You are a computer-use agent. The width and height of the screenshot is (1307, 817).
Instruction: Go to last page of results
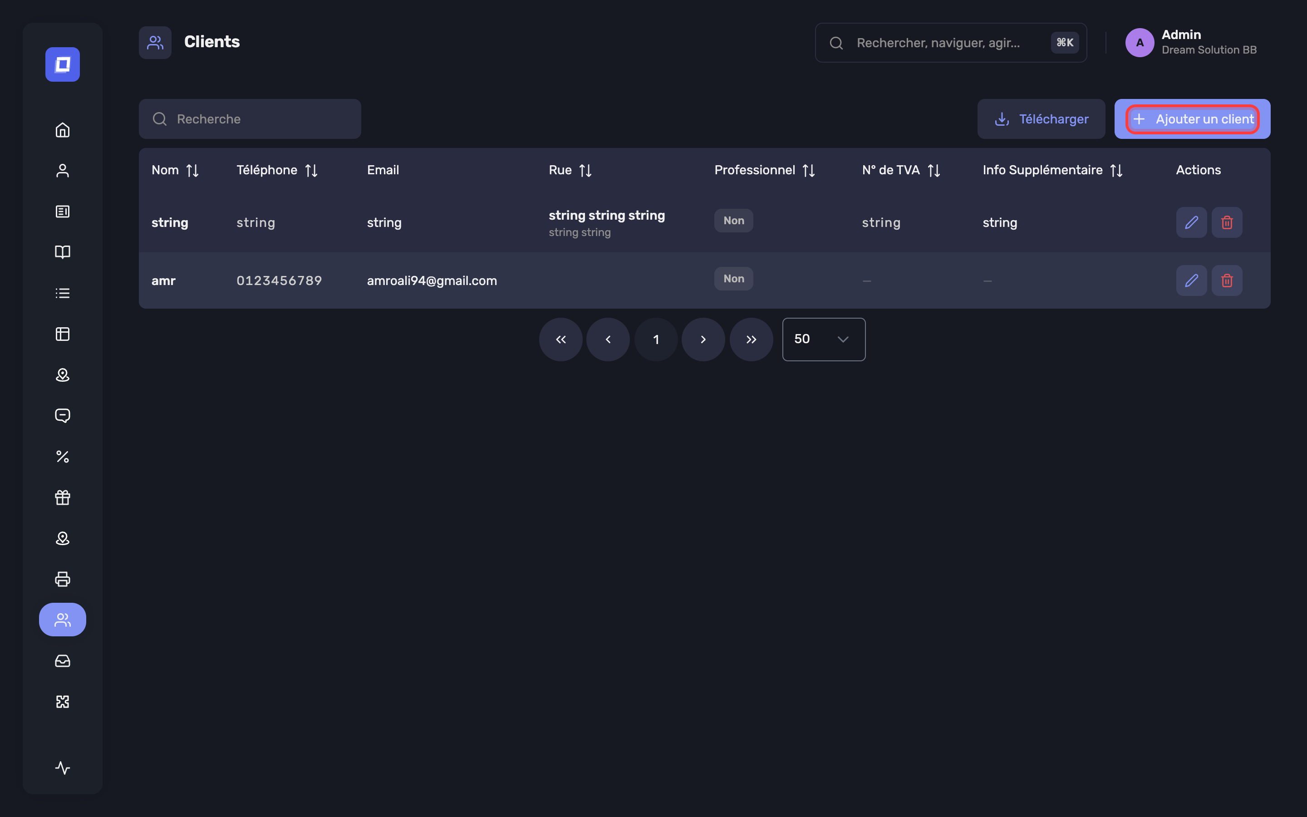[751, 340]
